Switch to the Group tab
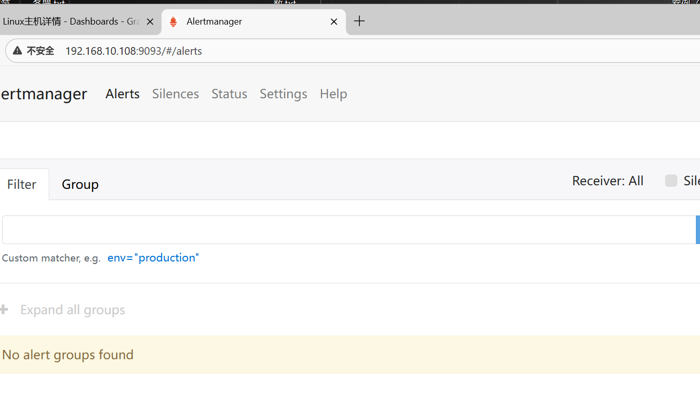This screenshot has width=700, height=416. 80,184
